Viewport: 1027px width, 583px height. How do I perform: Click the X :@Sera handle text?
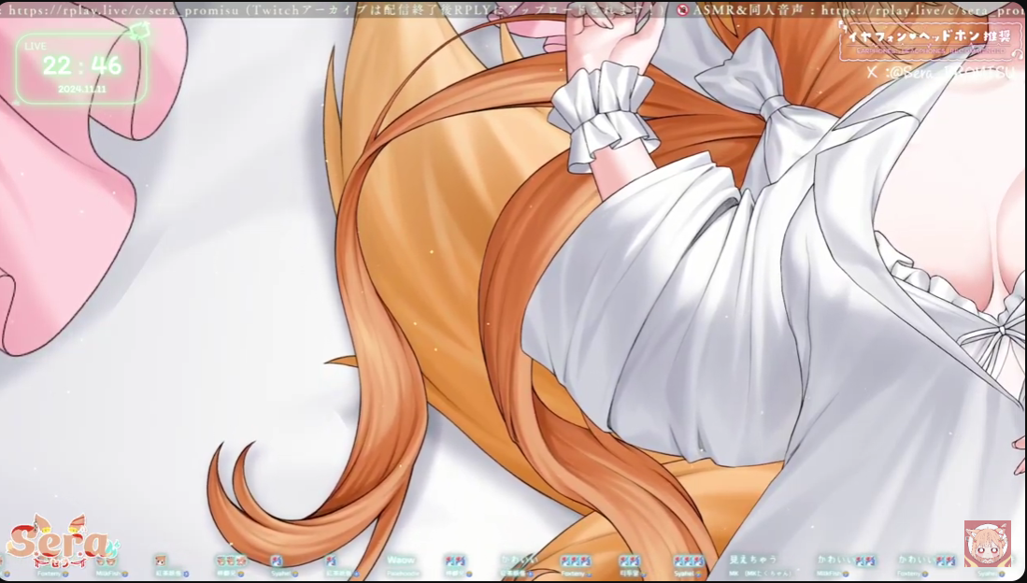tap(942, 73)
